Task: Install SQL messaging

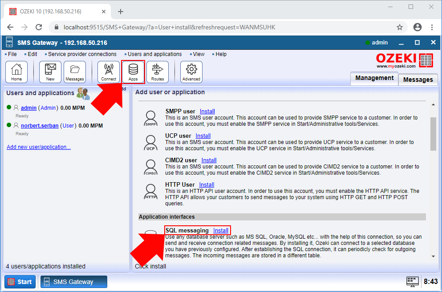Action: (221, 230)
